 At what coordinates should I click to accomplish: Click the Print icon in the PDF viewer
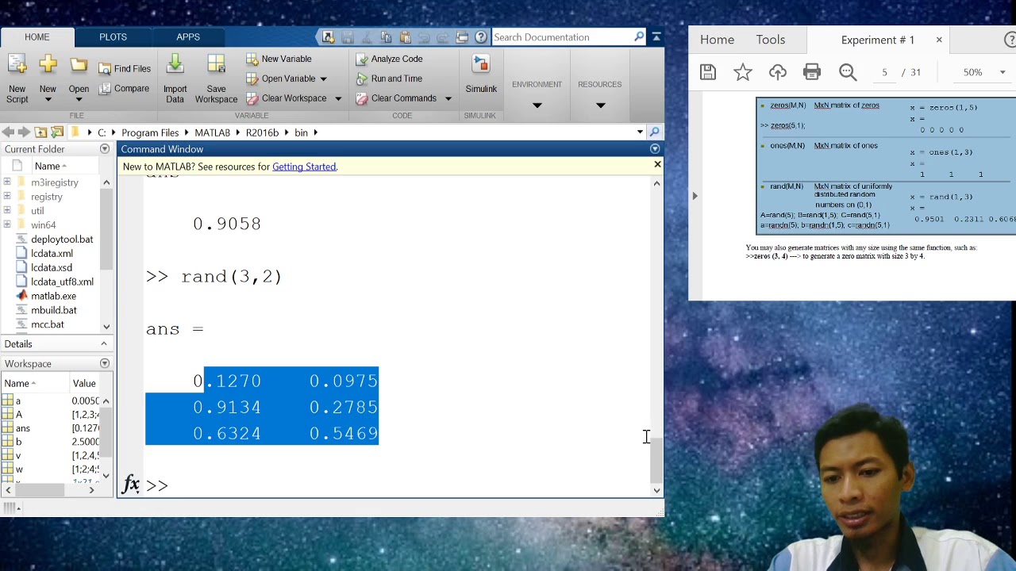pyautogui.click(x=812, y=72)
